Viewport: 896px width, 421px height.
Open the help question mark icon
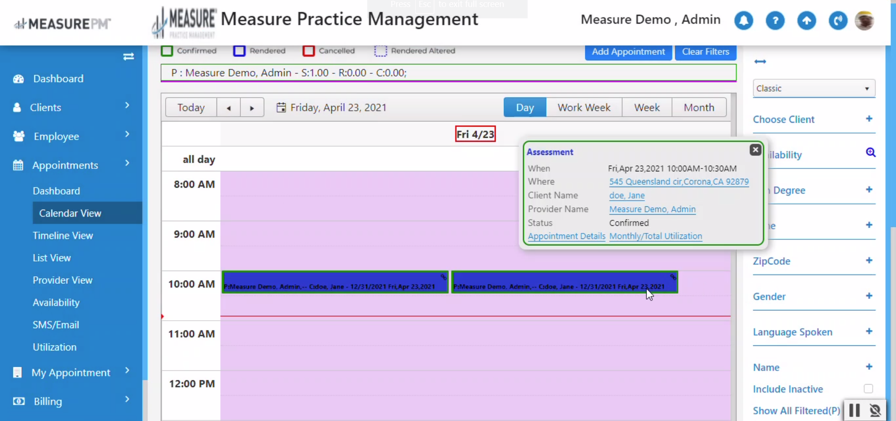pos(775,21)
